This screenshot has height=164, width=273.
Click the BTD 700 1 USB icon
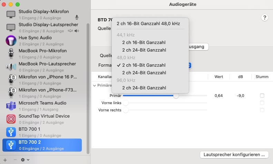11,132
